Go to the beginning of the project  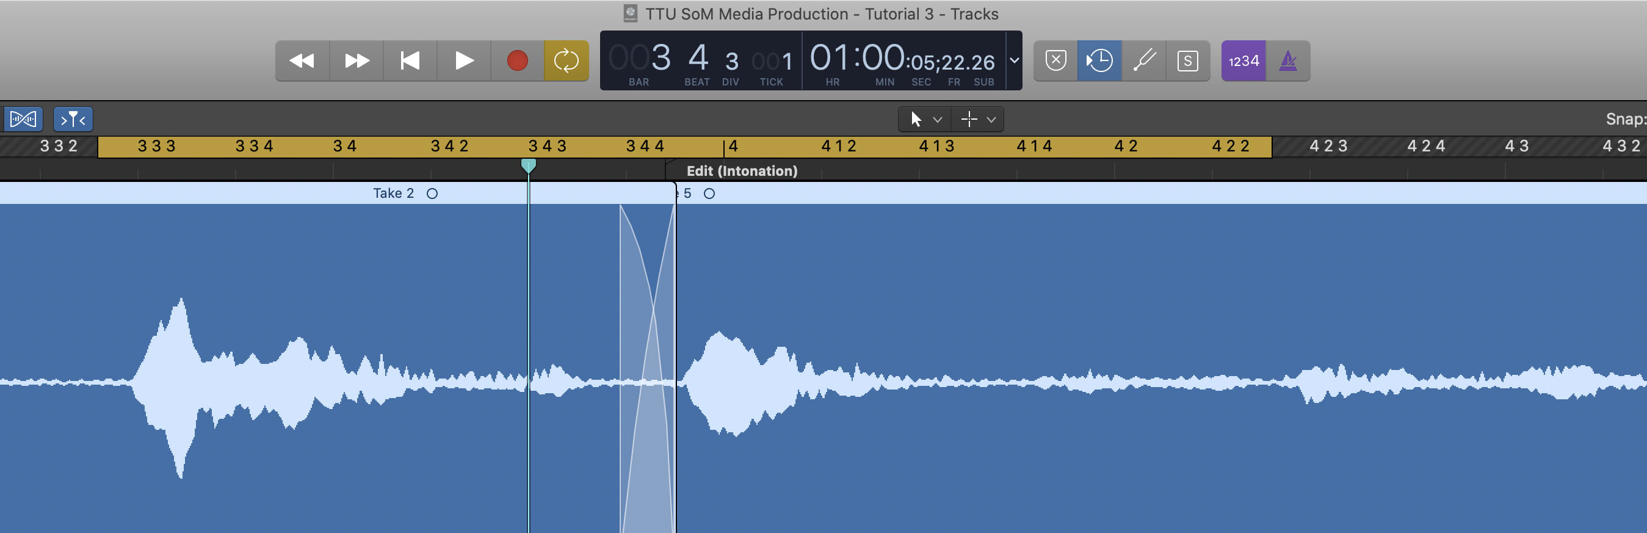tap(410, 60)
